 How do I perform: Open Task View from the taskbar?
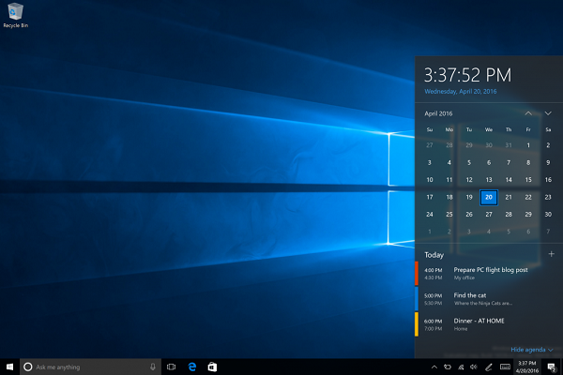[172, 366]
